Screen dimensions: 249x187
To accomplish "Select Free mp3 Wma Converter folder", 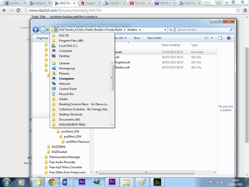I will pos(66,167).
